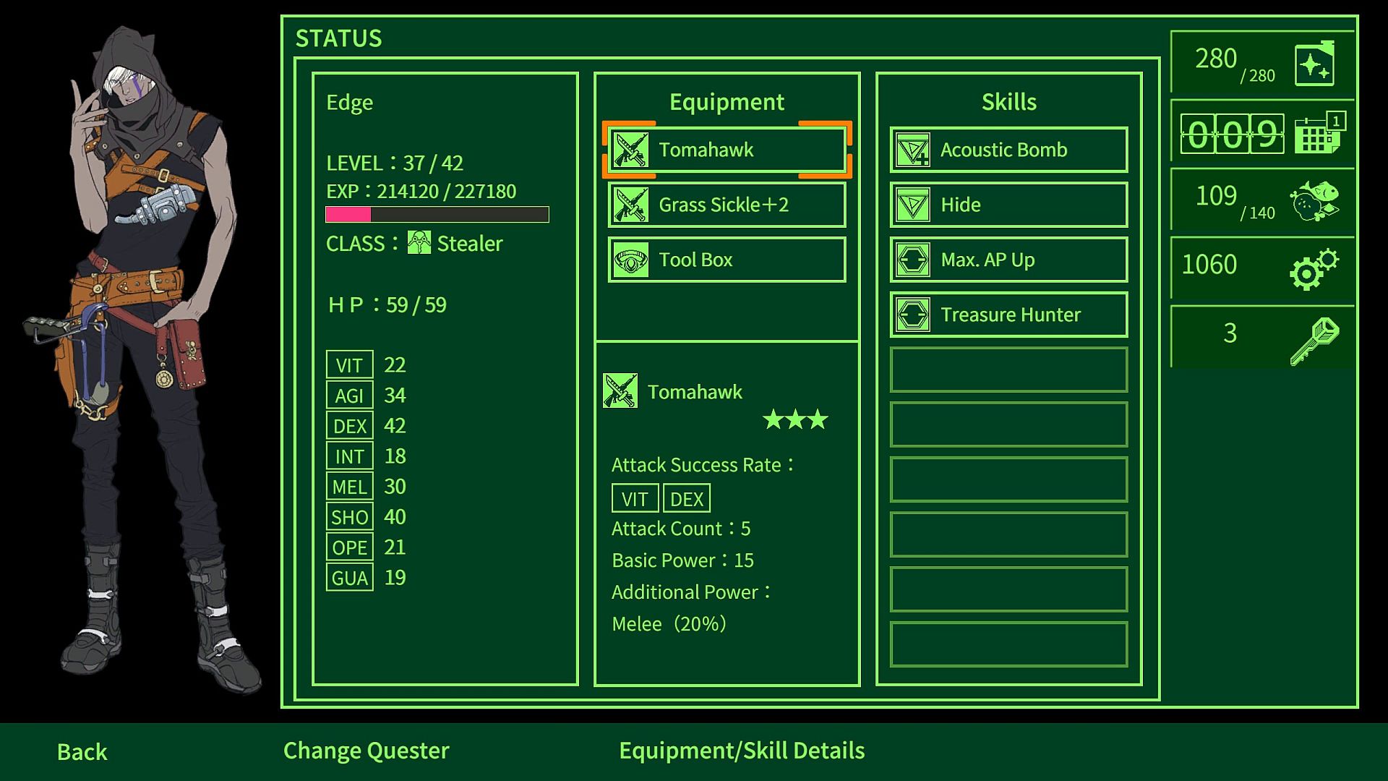The image size is (1388, 781).
Task: Click the food supplies icon
Action: click(x=1313, y=201)
